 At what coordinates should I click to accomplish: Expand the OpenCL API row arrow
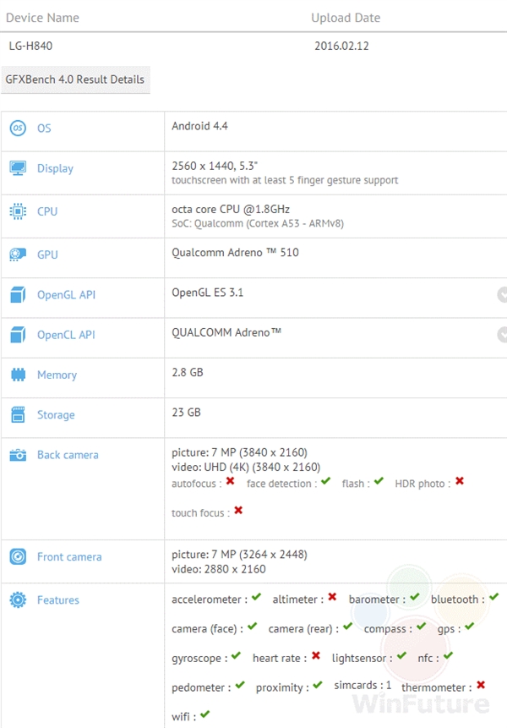(x=502, y=334)
